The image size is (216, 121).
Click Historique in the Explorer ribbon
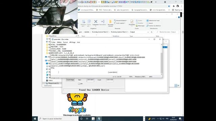point(140,26)
